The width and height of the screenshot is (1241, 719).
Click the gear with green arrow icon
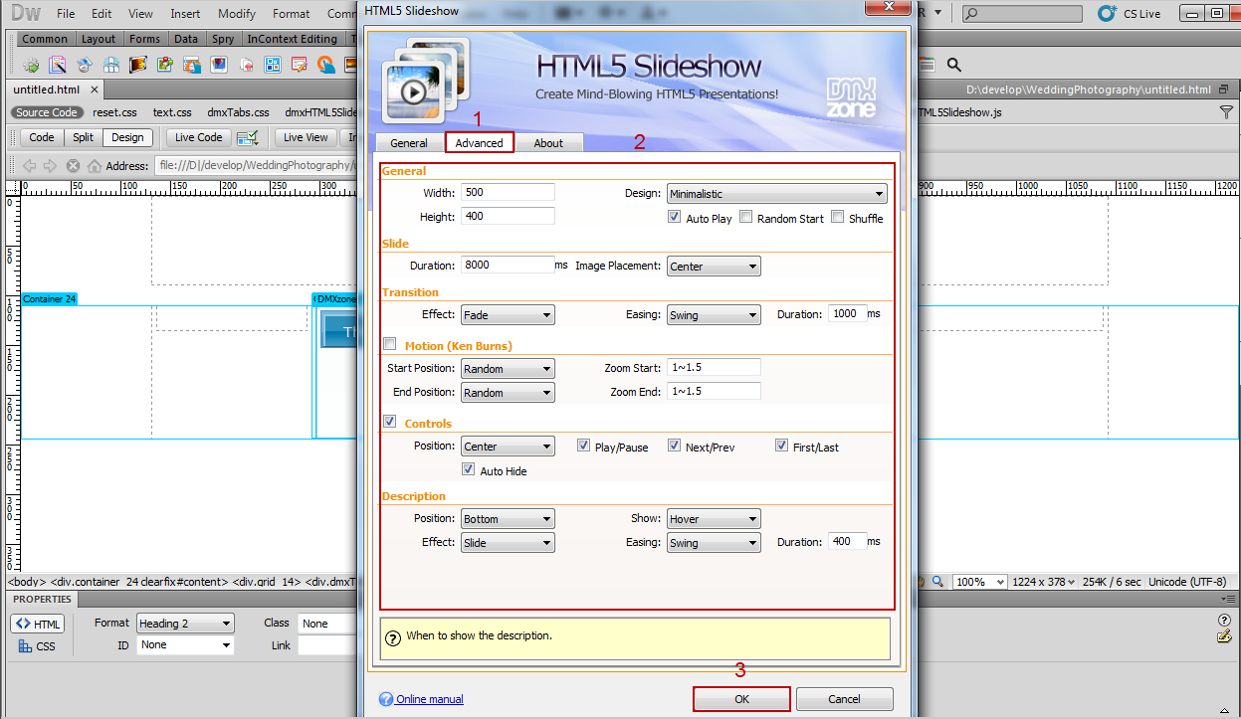pyautogui.click(x=32, y=65)
